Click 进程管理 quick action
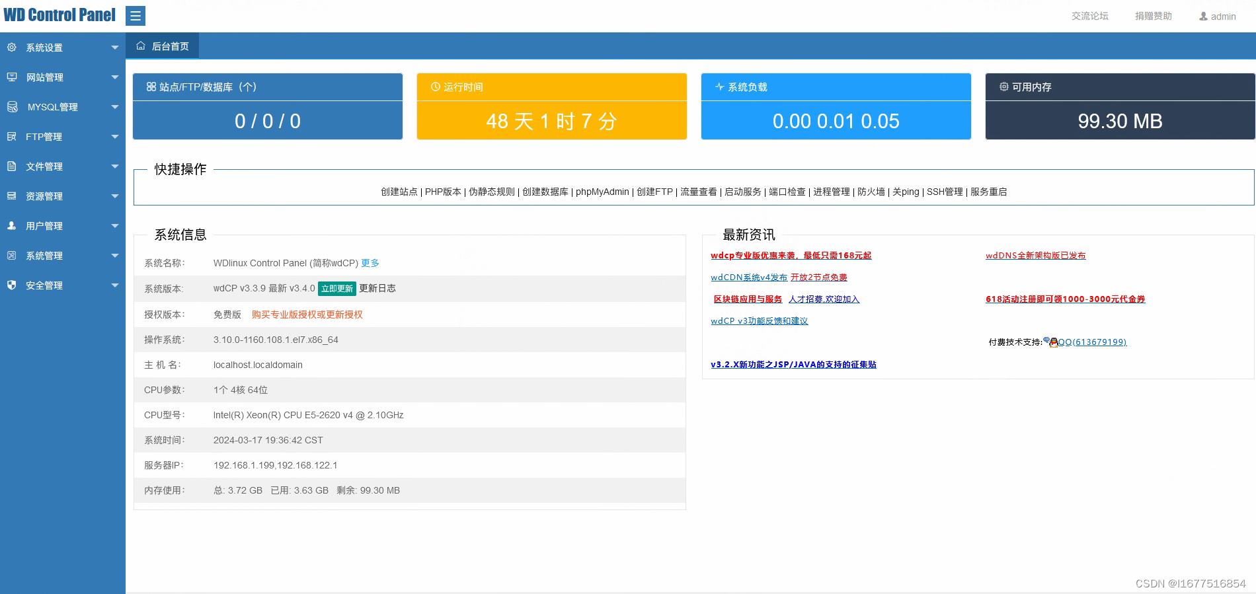This screenshot has height=594, width=1256. point(832,192)
